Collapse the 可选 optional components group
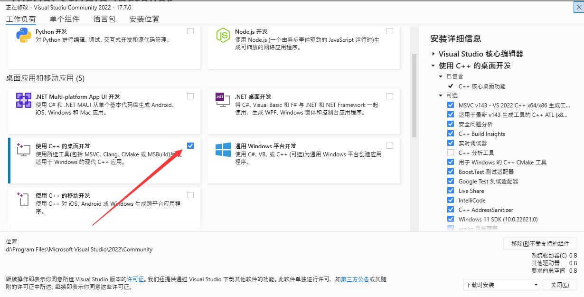This screenshot has height=297, width=584. (x=441, y=96)
